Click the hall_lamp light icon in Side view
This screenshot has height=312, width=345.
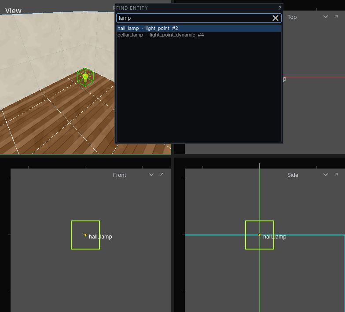[x=260, y=235]
